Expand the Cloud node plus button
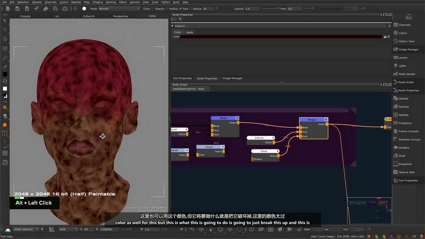Viewport: 425px width, 239px height. (x=277, y=151)
